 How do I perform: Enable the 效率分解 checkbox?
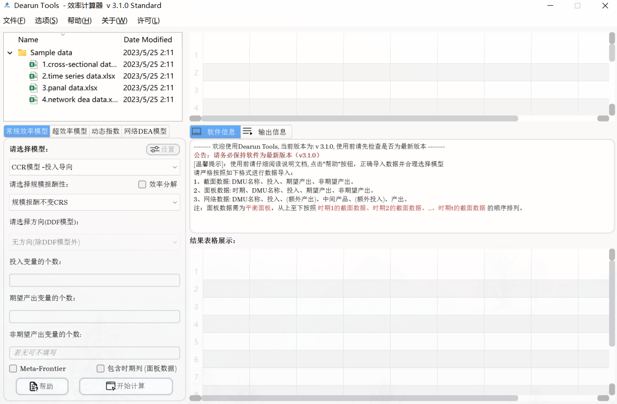[x=142, y=184]
